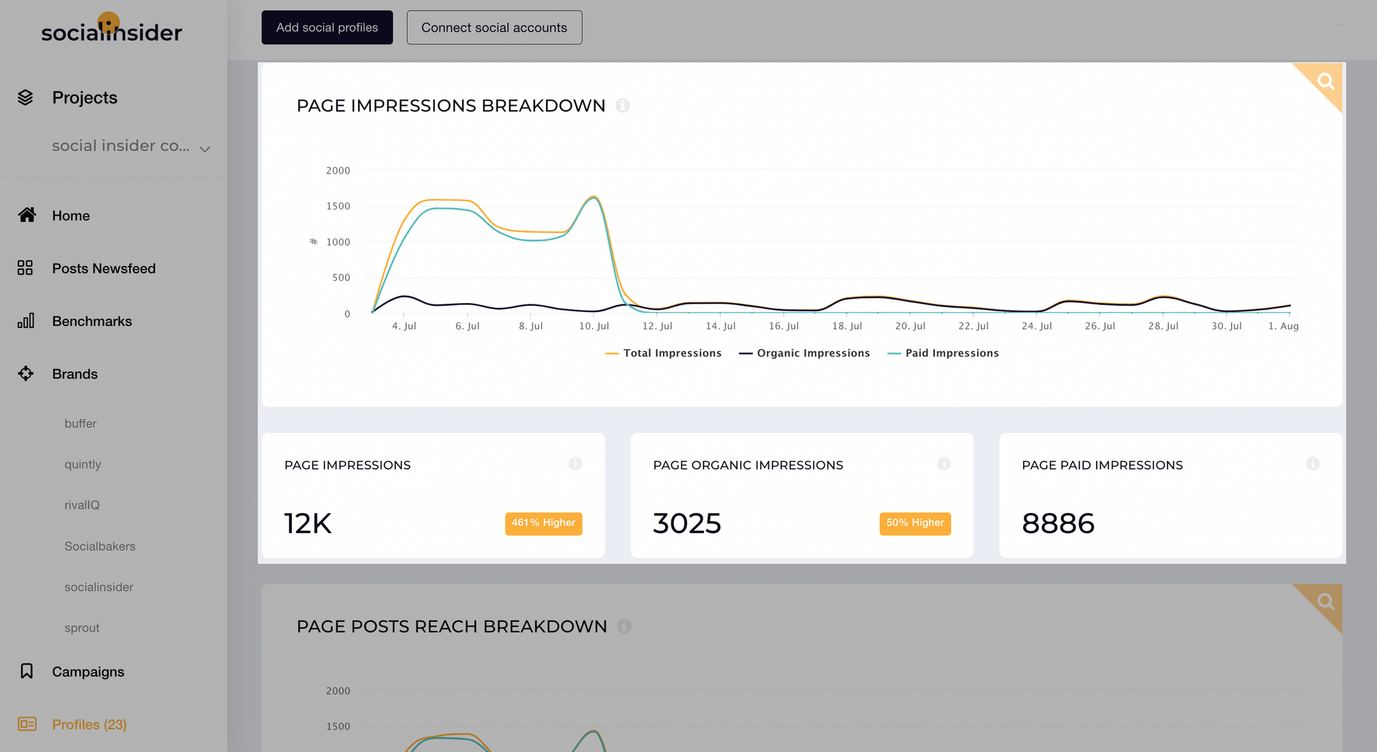Select the sprout brand
The width and height of the screenshot is (1377, 752).
[x=82, y=628]
